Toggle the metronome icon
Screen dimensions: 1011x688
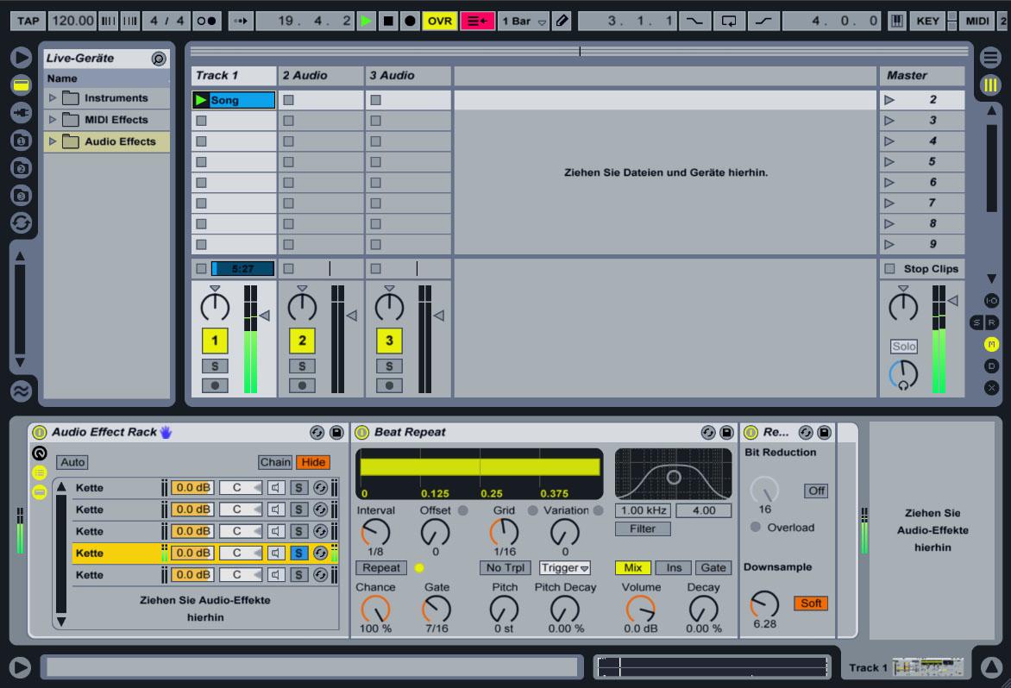(206, 21)
